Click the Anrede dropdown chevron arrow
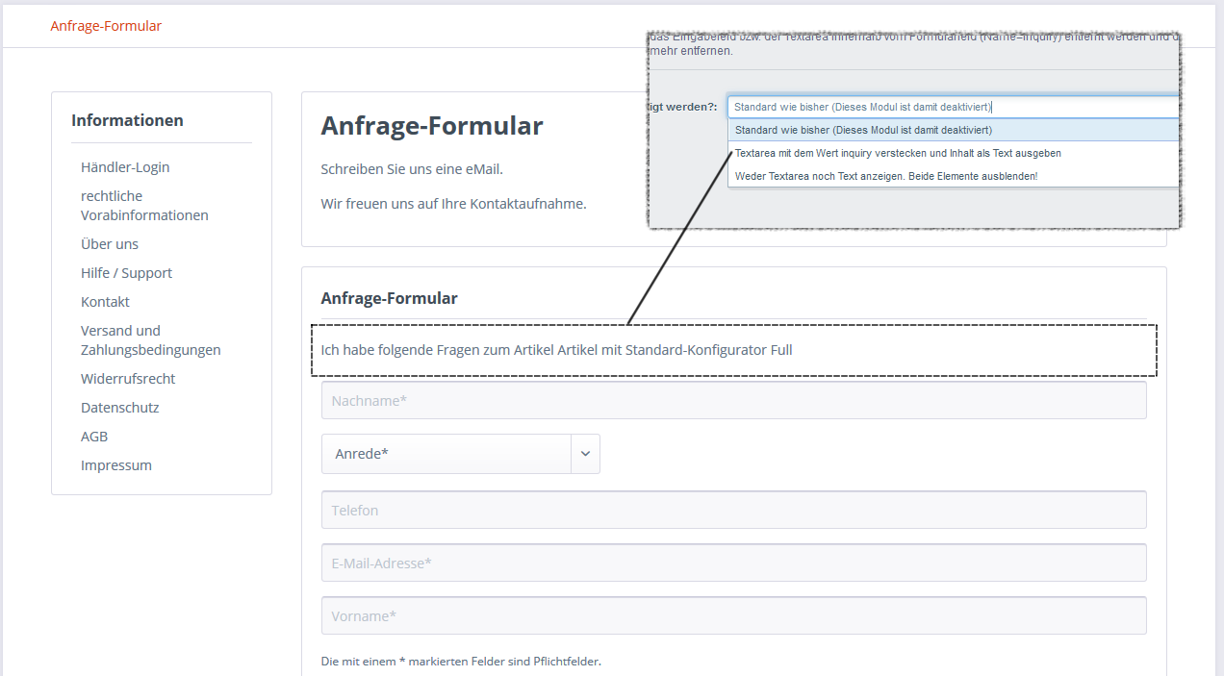The image size is (1224, 676). coord(585,454)
